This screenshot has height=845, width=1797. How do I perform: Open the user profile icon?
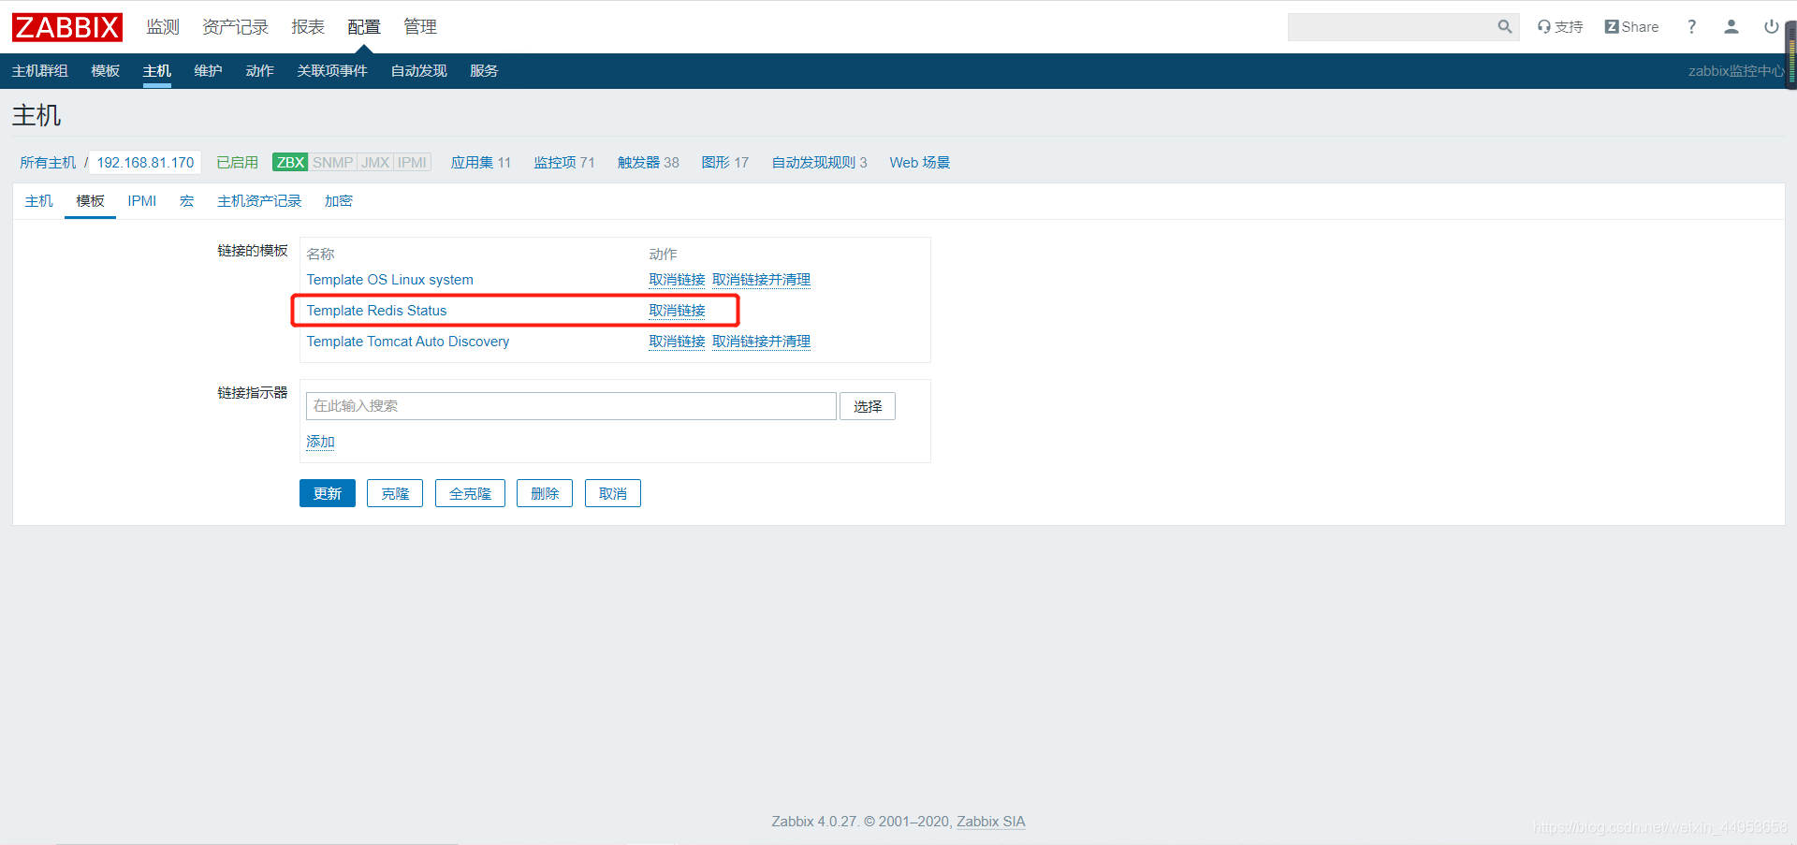click(x=1731, y=27)
